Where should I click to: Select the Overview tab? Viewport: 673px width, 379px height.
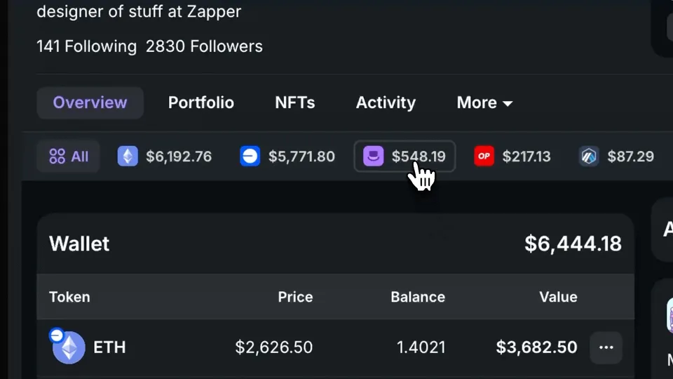click(90, 102)
